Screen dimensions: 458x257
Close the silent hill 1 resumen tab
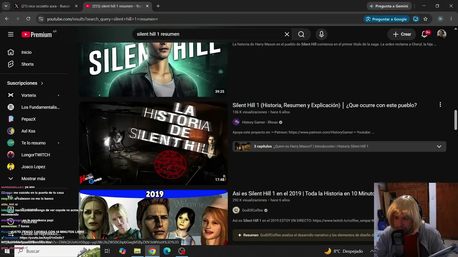(147, 6)
